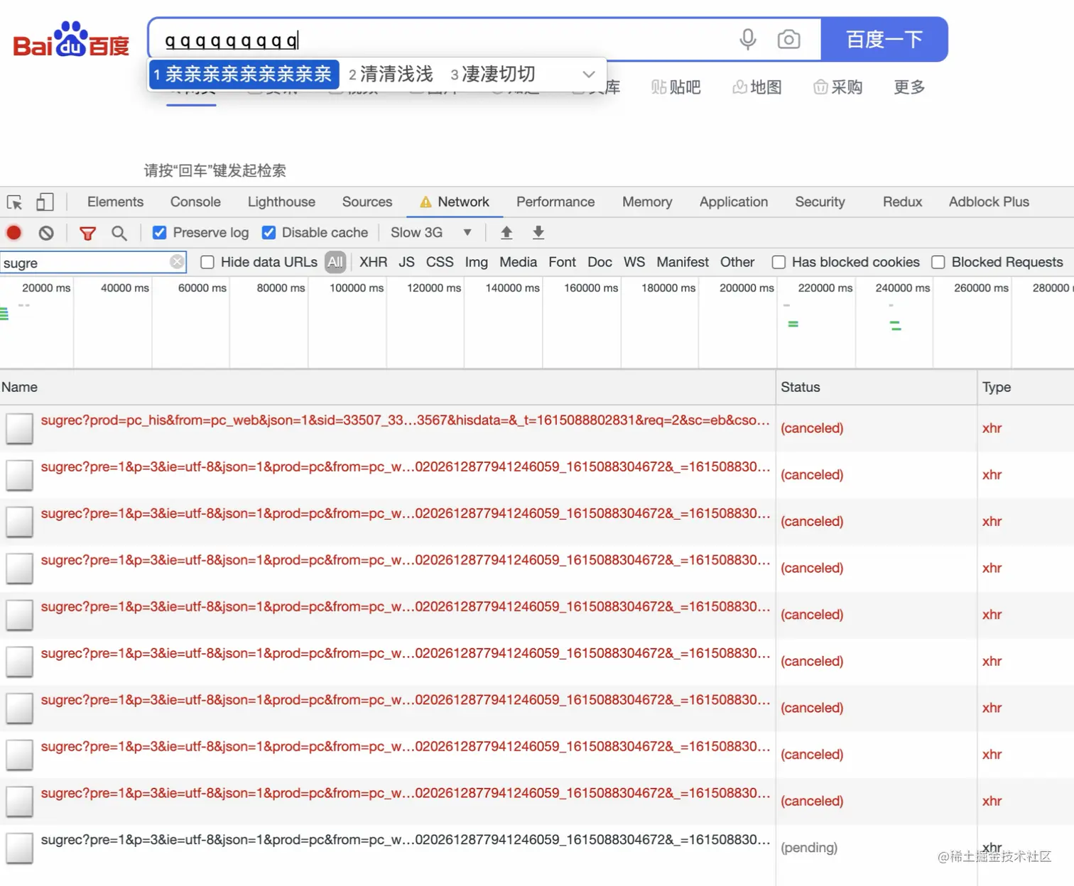Sort by Status column header
Viewport: 1074px width, 886px height.
coord(877,387)
